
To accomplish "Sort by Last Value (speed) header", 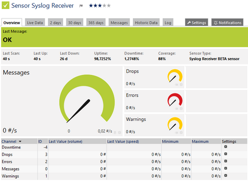I will 123,141.
